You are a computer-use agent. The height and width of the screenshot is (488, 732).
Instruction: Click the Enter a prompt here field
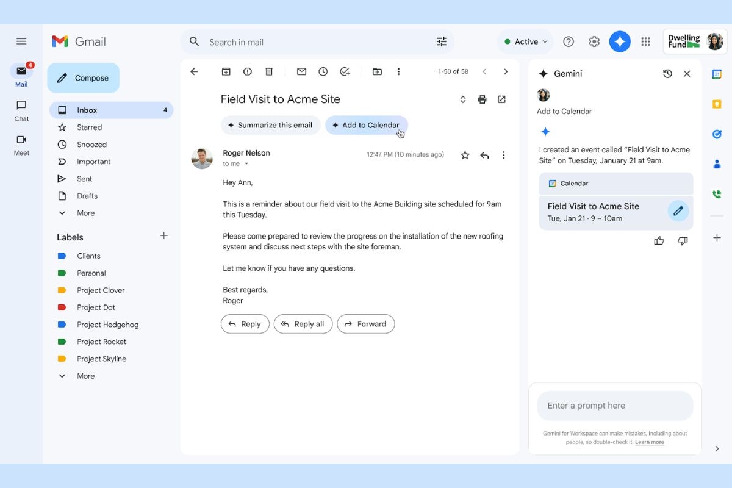click(615, 406)
